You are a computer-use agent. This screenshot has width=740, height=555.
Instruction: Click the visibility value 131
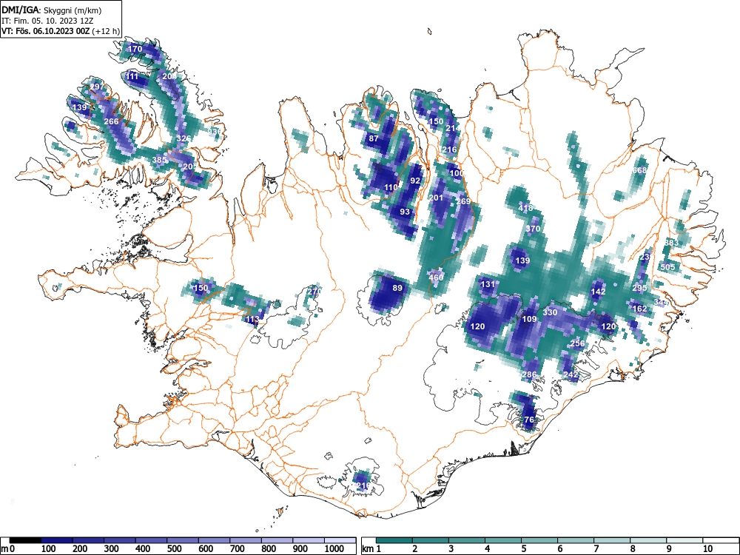(x=488, y=284)
